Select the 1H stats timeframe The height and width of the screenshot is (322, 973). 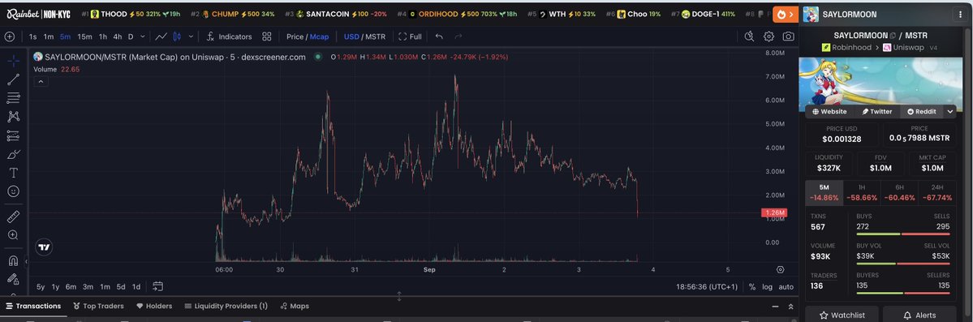click(x=862, y=192)
